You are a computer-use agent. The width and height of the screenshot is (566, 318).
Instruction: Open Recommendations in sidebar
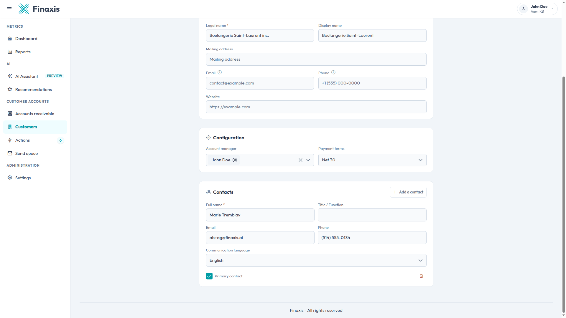(35, 89)
